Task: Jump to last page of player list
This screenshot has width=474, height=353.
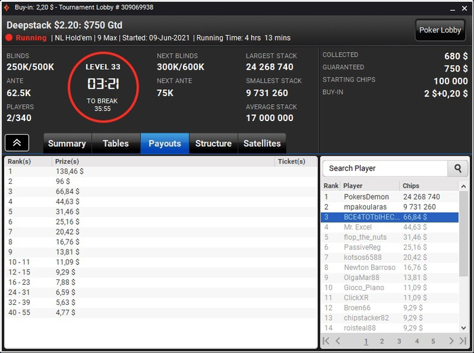Action: coord(462,341)
